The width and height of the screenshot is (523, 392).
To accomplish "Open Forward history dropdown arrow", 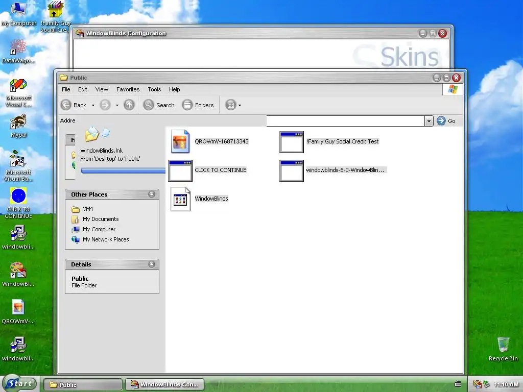I will [117, 105].
